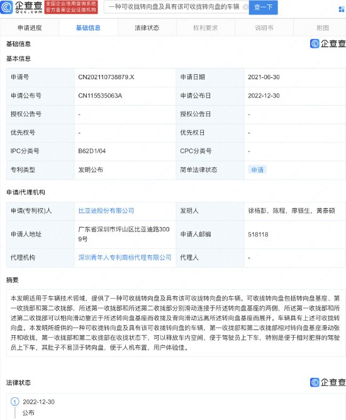346x420 pixels.
Task: Click the abstract paragraph beginning 本发明适用于车辆技术领域
Action: pyautogui.click(x=176, y=323)
